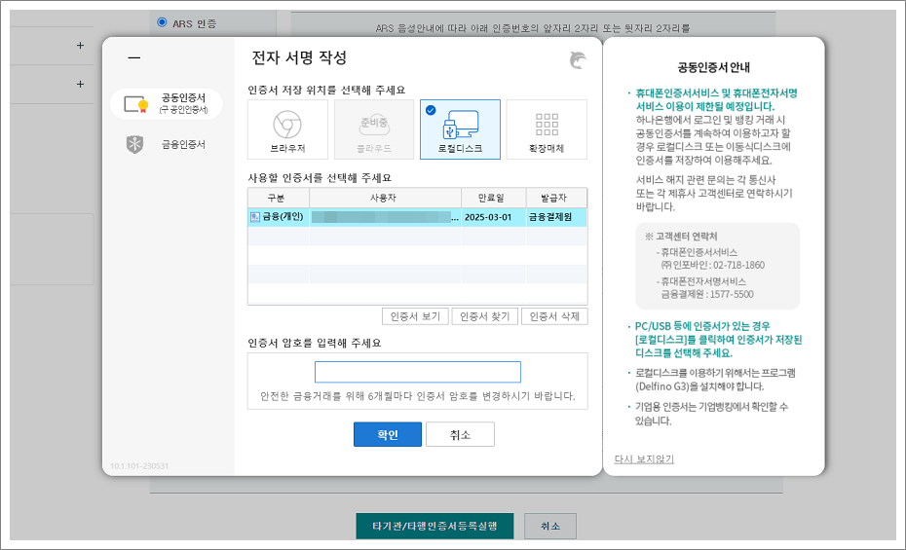Sort by the 만료일 column header
Viewport: 906px width, 550px height.
point(494,198)
